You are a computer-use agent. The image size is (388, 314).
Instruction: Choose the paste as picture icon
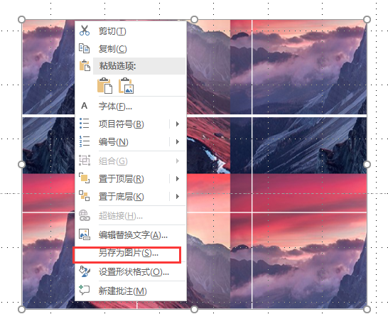coord(126,86)
